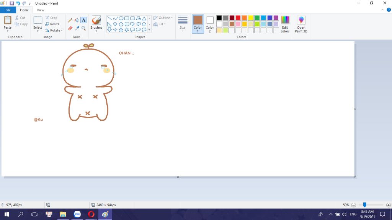Expand the Paste dropdown arrow
392x220 pixels.
[8, 31]
